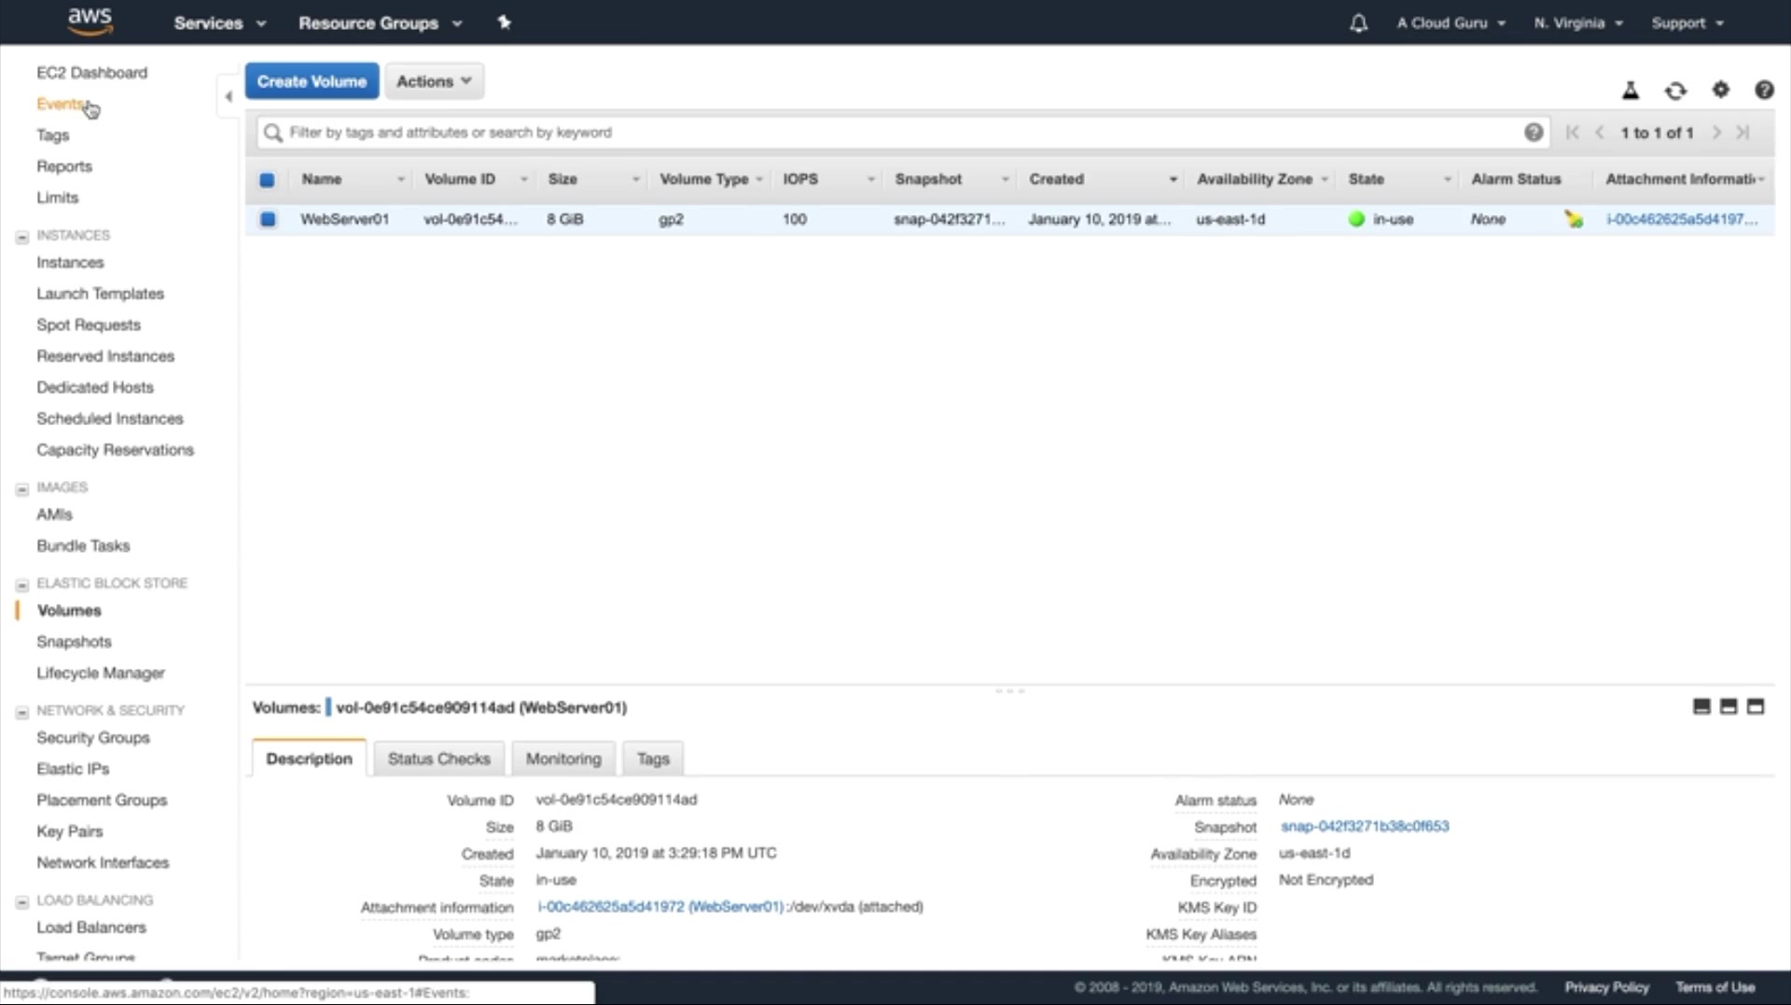Sort by the Availability Zone column header
The width and height of the screenshot is (1791, 1005).
click(1254, 179)
